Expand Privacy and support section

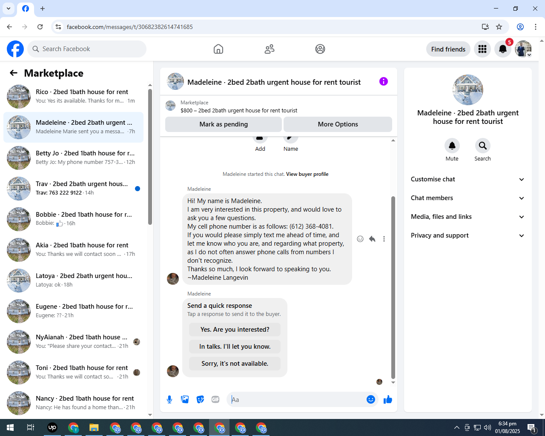point(468,235)
